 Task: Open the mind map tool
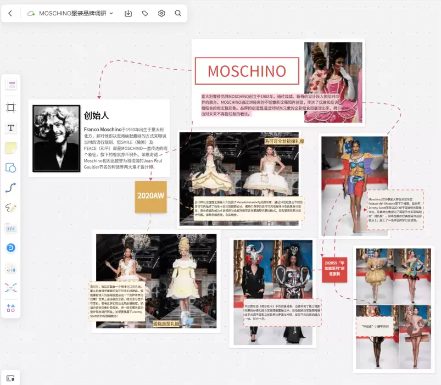click(11, 288)
